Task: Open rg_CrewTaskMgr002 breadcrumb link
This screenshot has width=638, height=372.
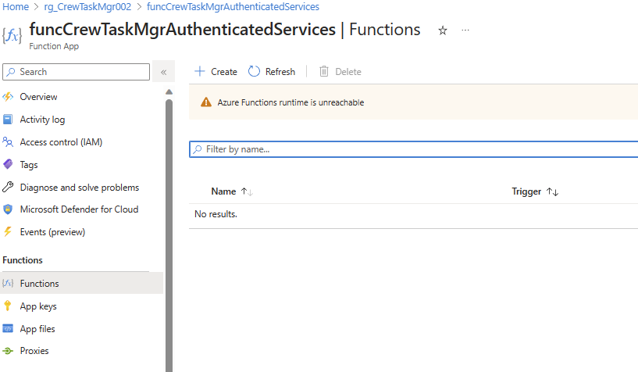Action: coord(87,7)
